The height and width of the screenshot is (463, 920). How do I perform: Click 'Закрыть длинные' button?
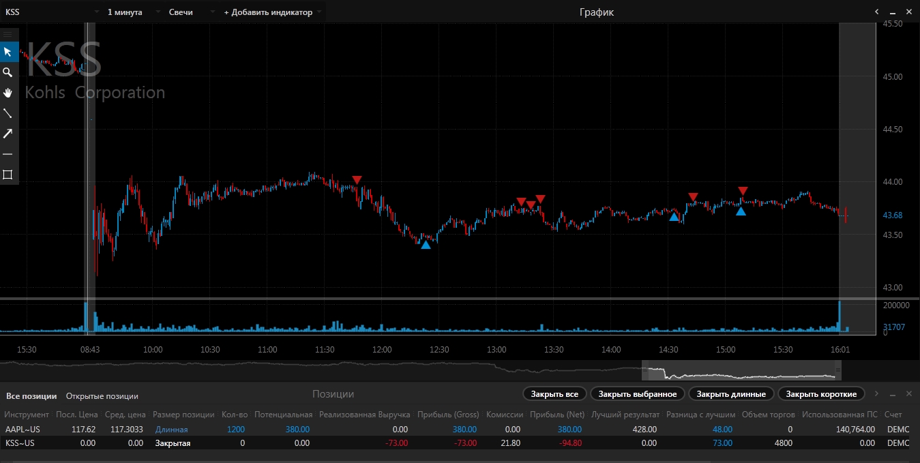(x=731, y=394)
